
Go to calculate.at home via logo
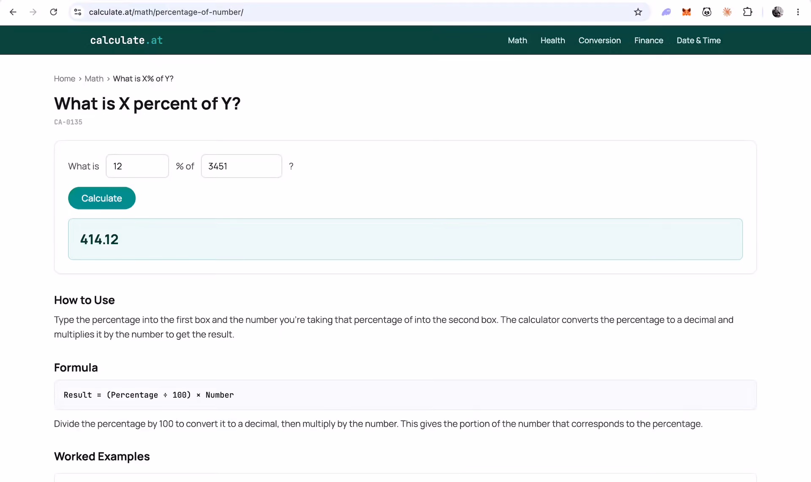click(126, 40)
